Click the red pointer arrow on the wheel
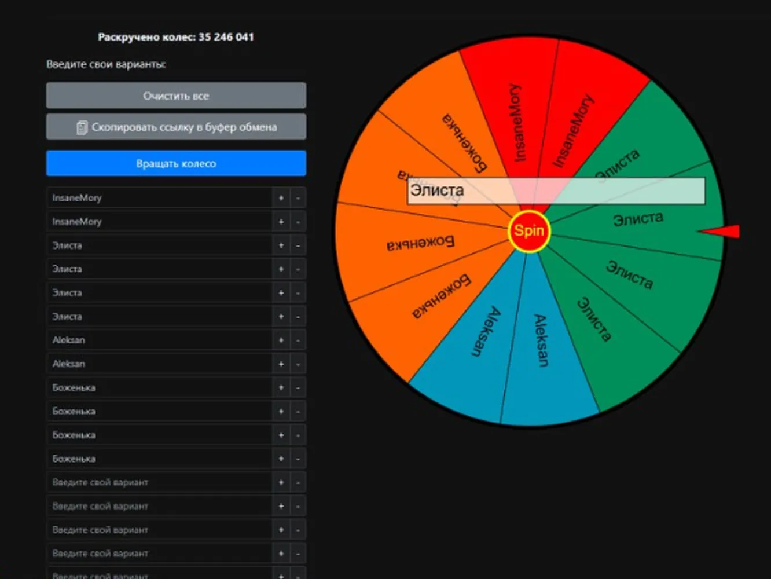Screen dimensions: 771x579 point(719,232)
